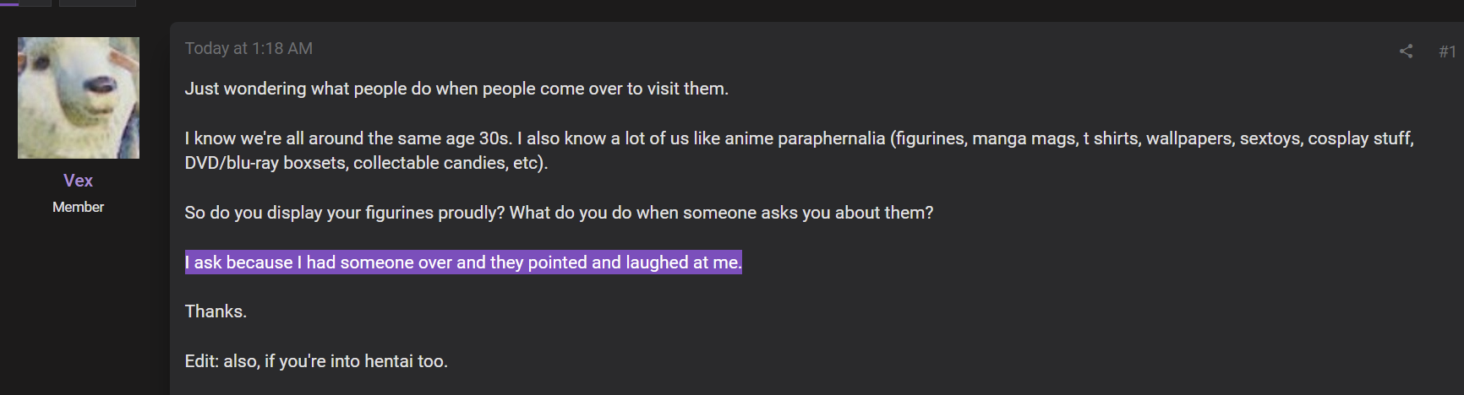1464x395 pixels.
Task: Click the second cropped button at top left
Action: (97, 3)
